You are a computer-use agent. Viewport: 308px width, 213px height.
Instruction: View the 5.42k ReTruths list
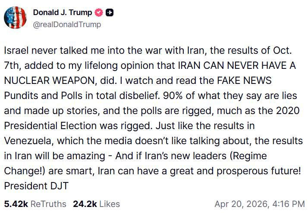[35, 203]
